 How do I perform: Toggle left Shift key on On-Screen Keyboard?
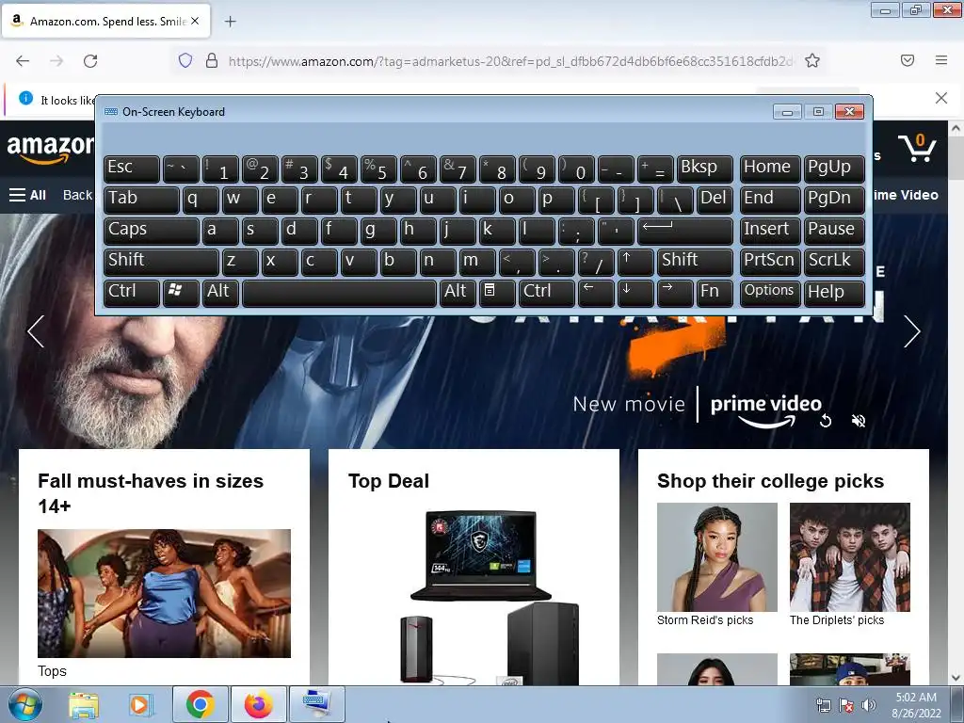[161, 262]
